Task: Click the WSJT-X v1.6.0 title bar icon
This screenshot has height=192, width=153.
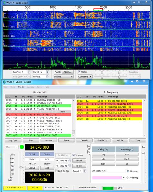Action: tap(4, 82)
